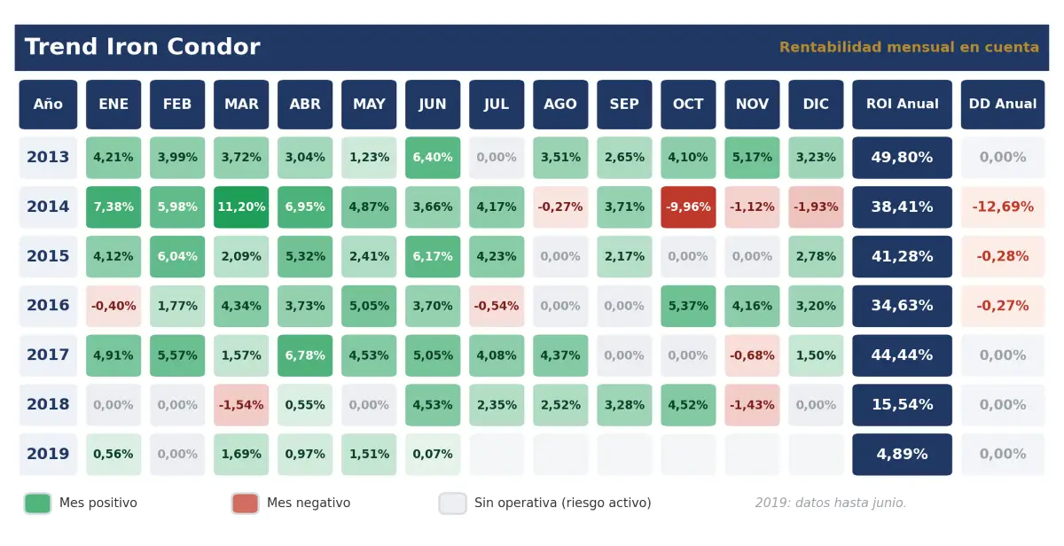The height and width of the screenshot is (546, 1064).
Task: Click the 6,78% cell for April 2017
Action: tap(305, 355)
